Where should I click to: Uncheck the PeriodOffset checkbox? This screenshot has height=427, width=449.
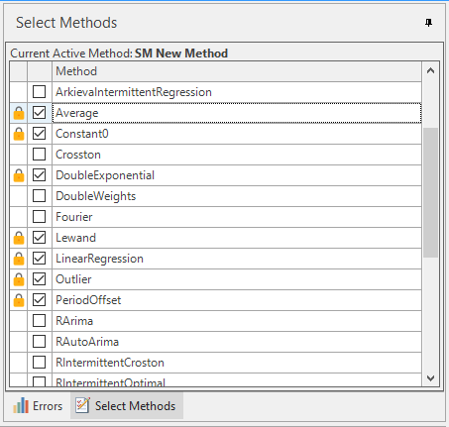click(x=40, y=300)
